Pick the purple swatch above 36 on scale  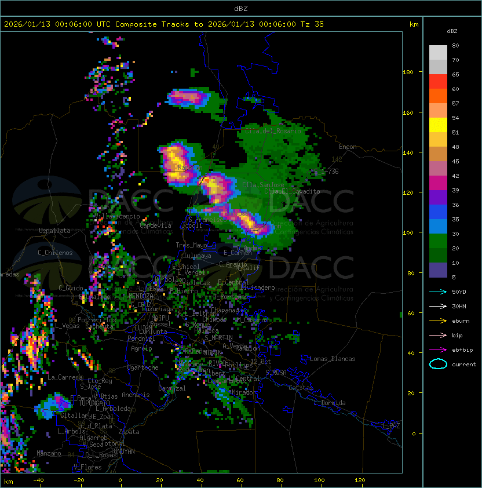(x=438, y=198)
